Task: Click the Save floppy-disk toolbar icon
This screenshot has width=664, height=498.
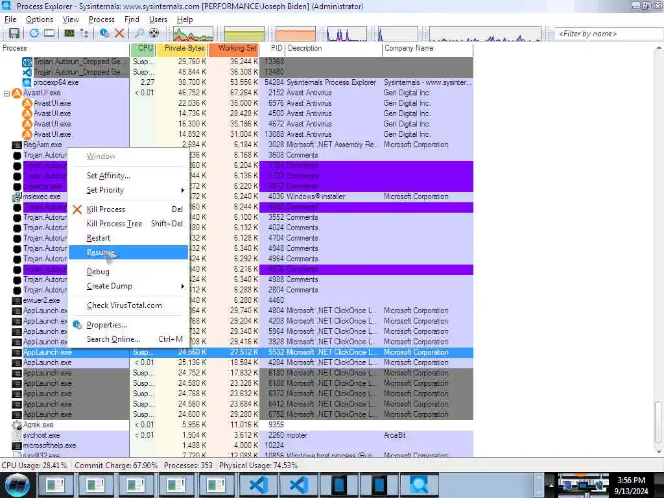Action: tap(14, 33)
